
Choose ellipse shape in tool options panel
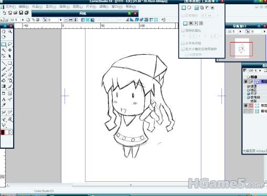tap(189, 8)
